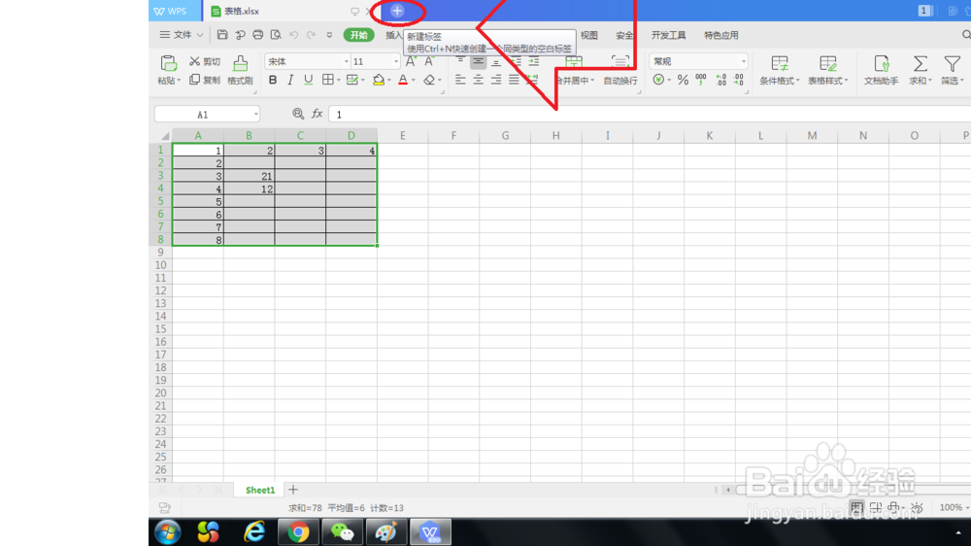Screen dimensions: 971x546
Task: Open the name box A1 dropdown arrow
Action: (x=255, y=114)
